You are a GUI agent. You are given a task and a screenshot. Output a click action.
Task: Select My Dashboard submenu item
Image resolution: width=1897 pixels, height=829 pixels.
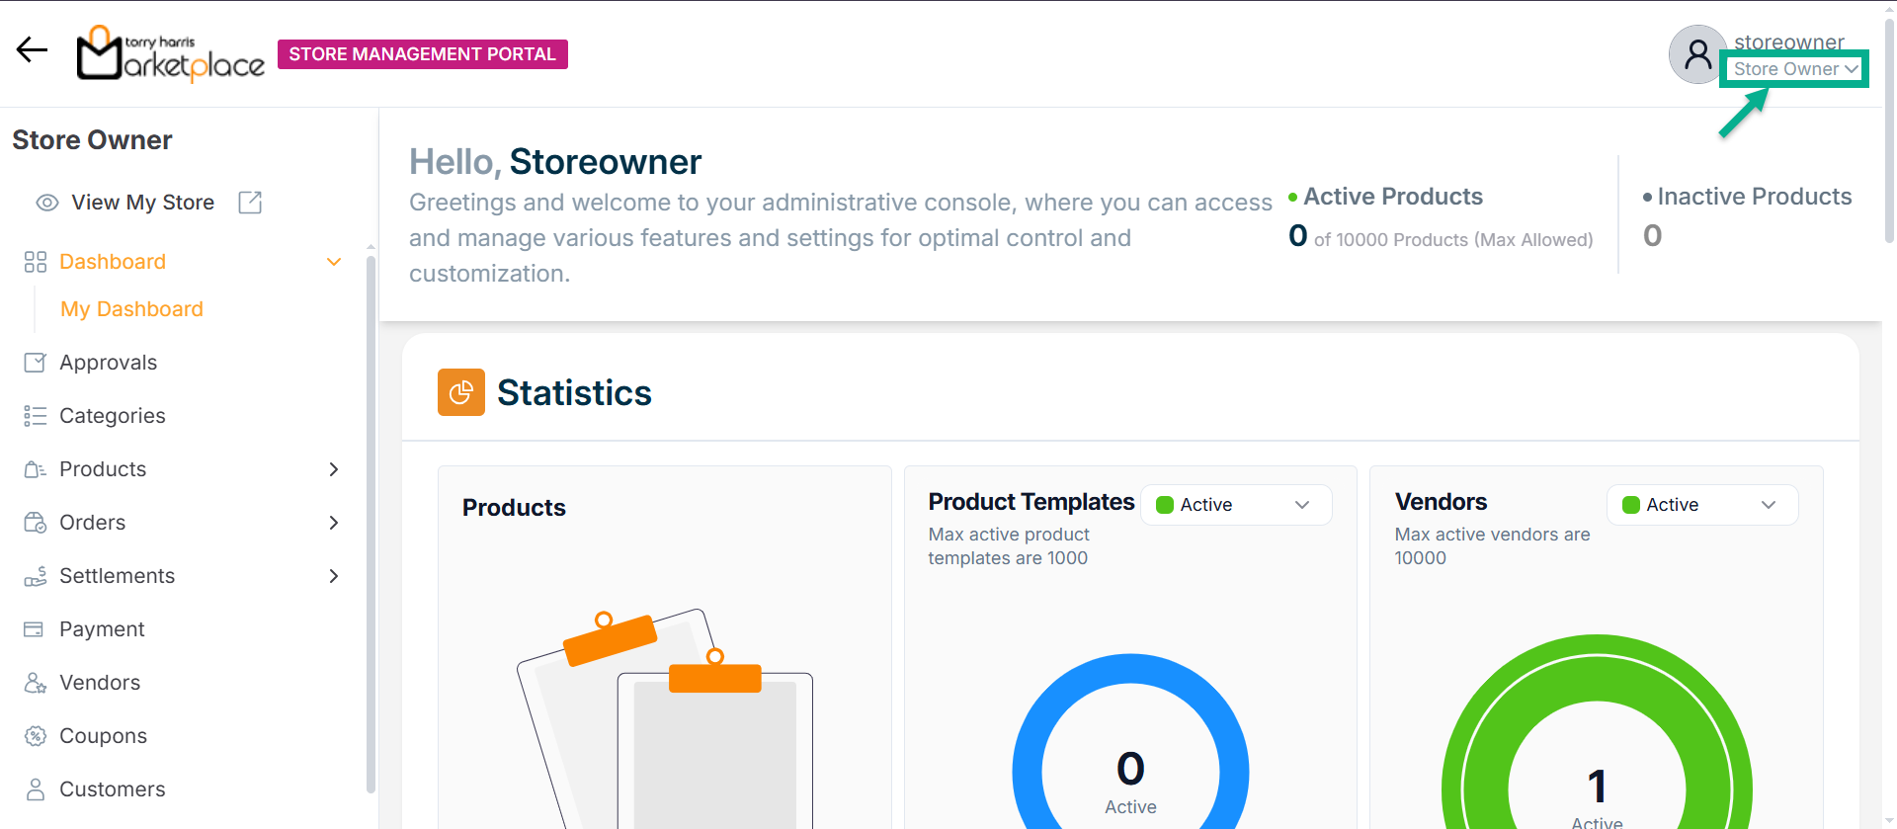coord(131,309)
